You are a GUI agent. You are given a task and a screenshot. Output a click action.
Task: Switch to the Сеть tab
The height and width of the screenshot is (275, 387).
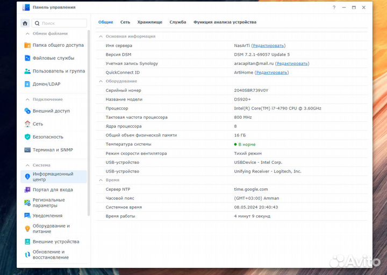[x=125, y=22]
